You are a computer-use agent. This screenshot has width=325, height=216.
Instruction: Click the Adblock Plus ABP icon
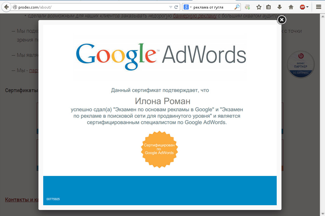(302, 7)
